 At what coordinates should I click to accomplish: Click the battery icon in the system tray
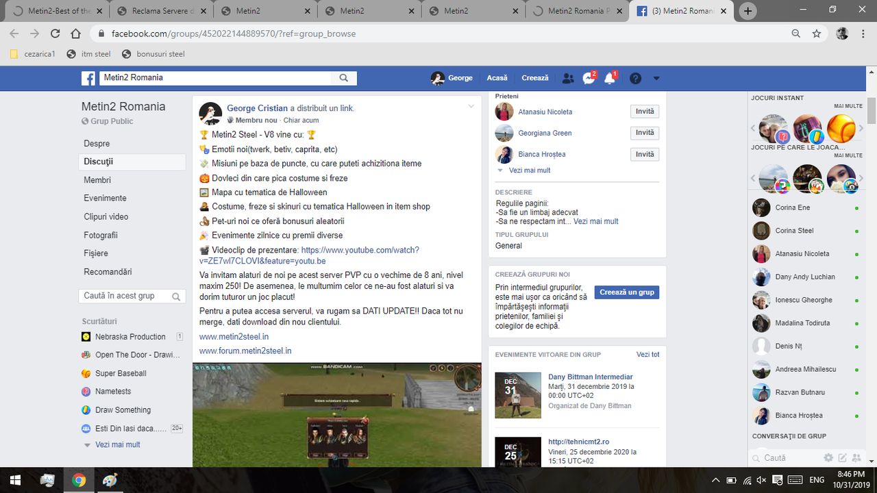point(731,480)
